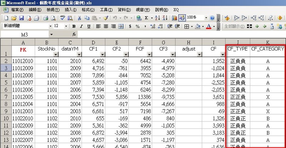Cut selection with scissors icon
Image resolution: width=286 pixels, height=148 pixels.
click(x=79, y=18)
